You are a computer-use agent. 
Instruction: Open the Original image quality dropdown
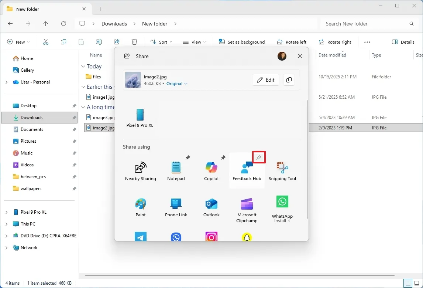pos(177,84)
